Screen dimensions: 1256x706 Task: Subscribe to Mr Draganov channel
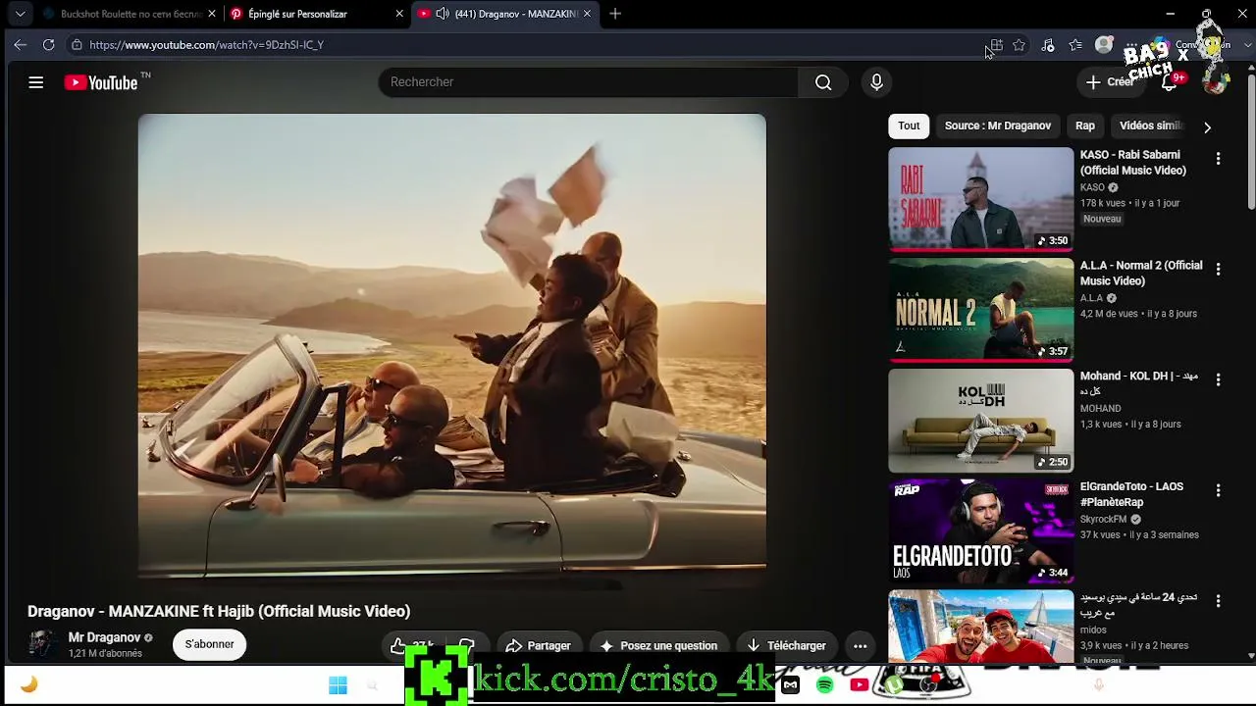[x=209, y=644]
